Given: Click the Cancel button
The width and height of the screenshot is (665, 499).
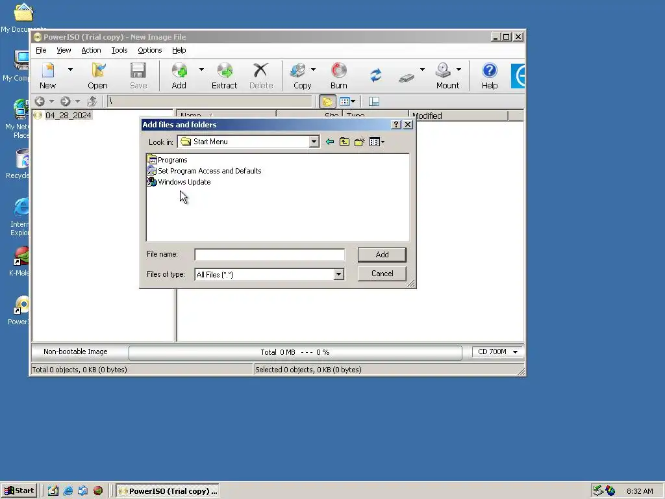Looking at the screenshot, I should (382, 274).
